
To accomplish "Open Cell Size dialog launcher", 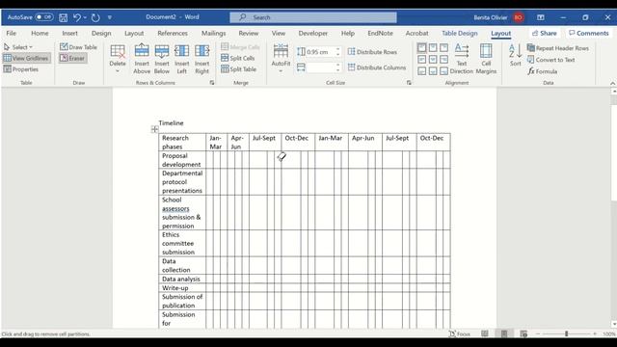I will [x=409, y=83].
